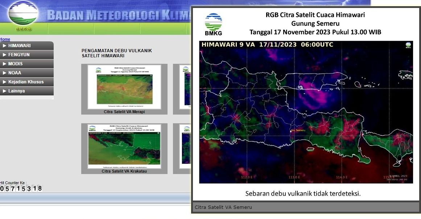The image size is (421, 219).
Task: Click the Hit Counter Ke label
Action: [13, 183]
